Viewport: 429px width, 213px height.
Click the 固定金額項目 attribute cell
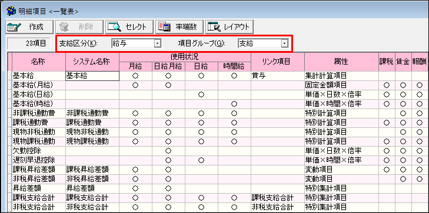click(x=341, y=85)
